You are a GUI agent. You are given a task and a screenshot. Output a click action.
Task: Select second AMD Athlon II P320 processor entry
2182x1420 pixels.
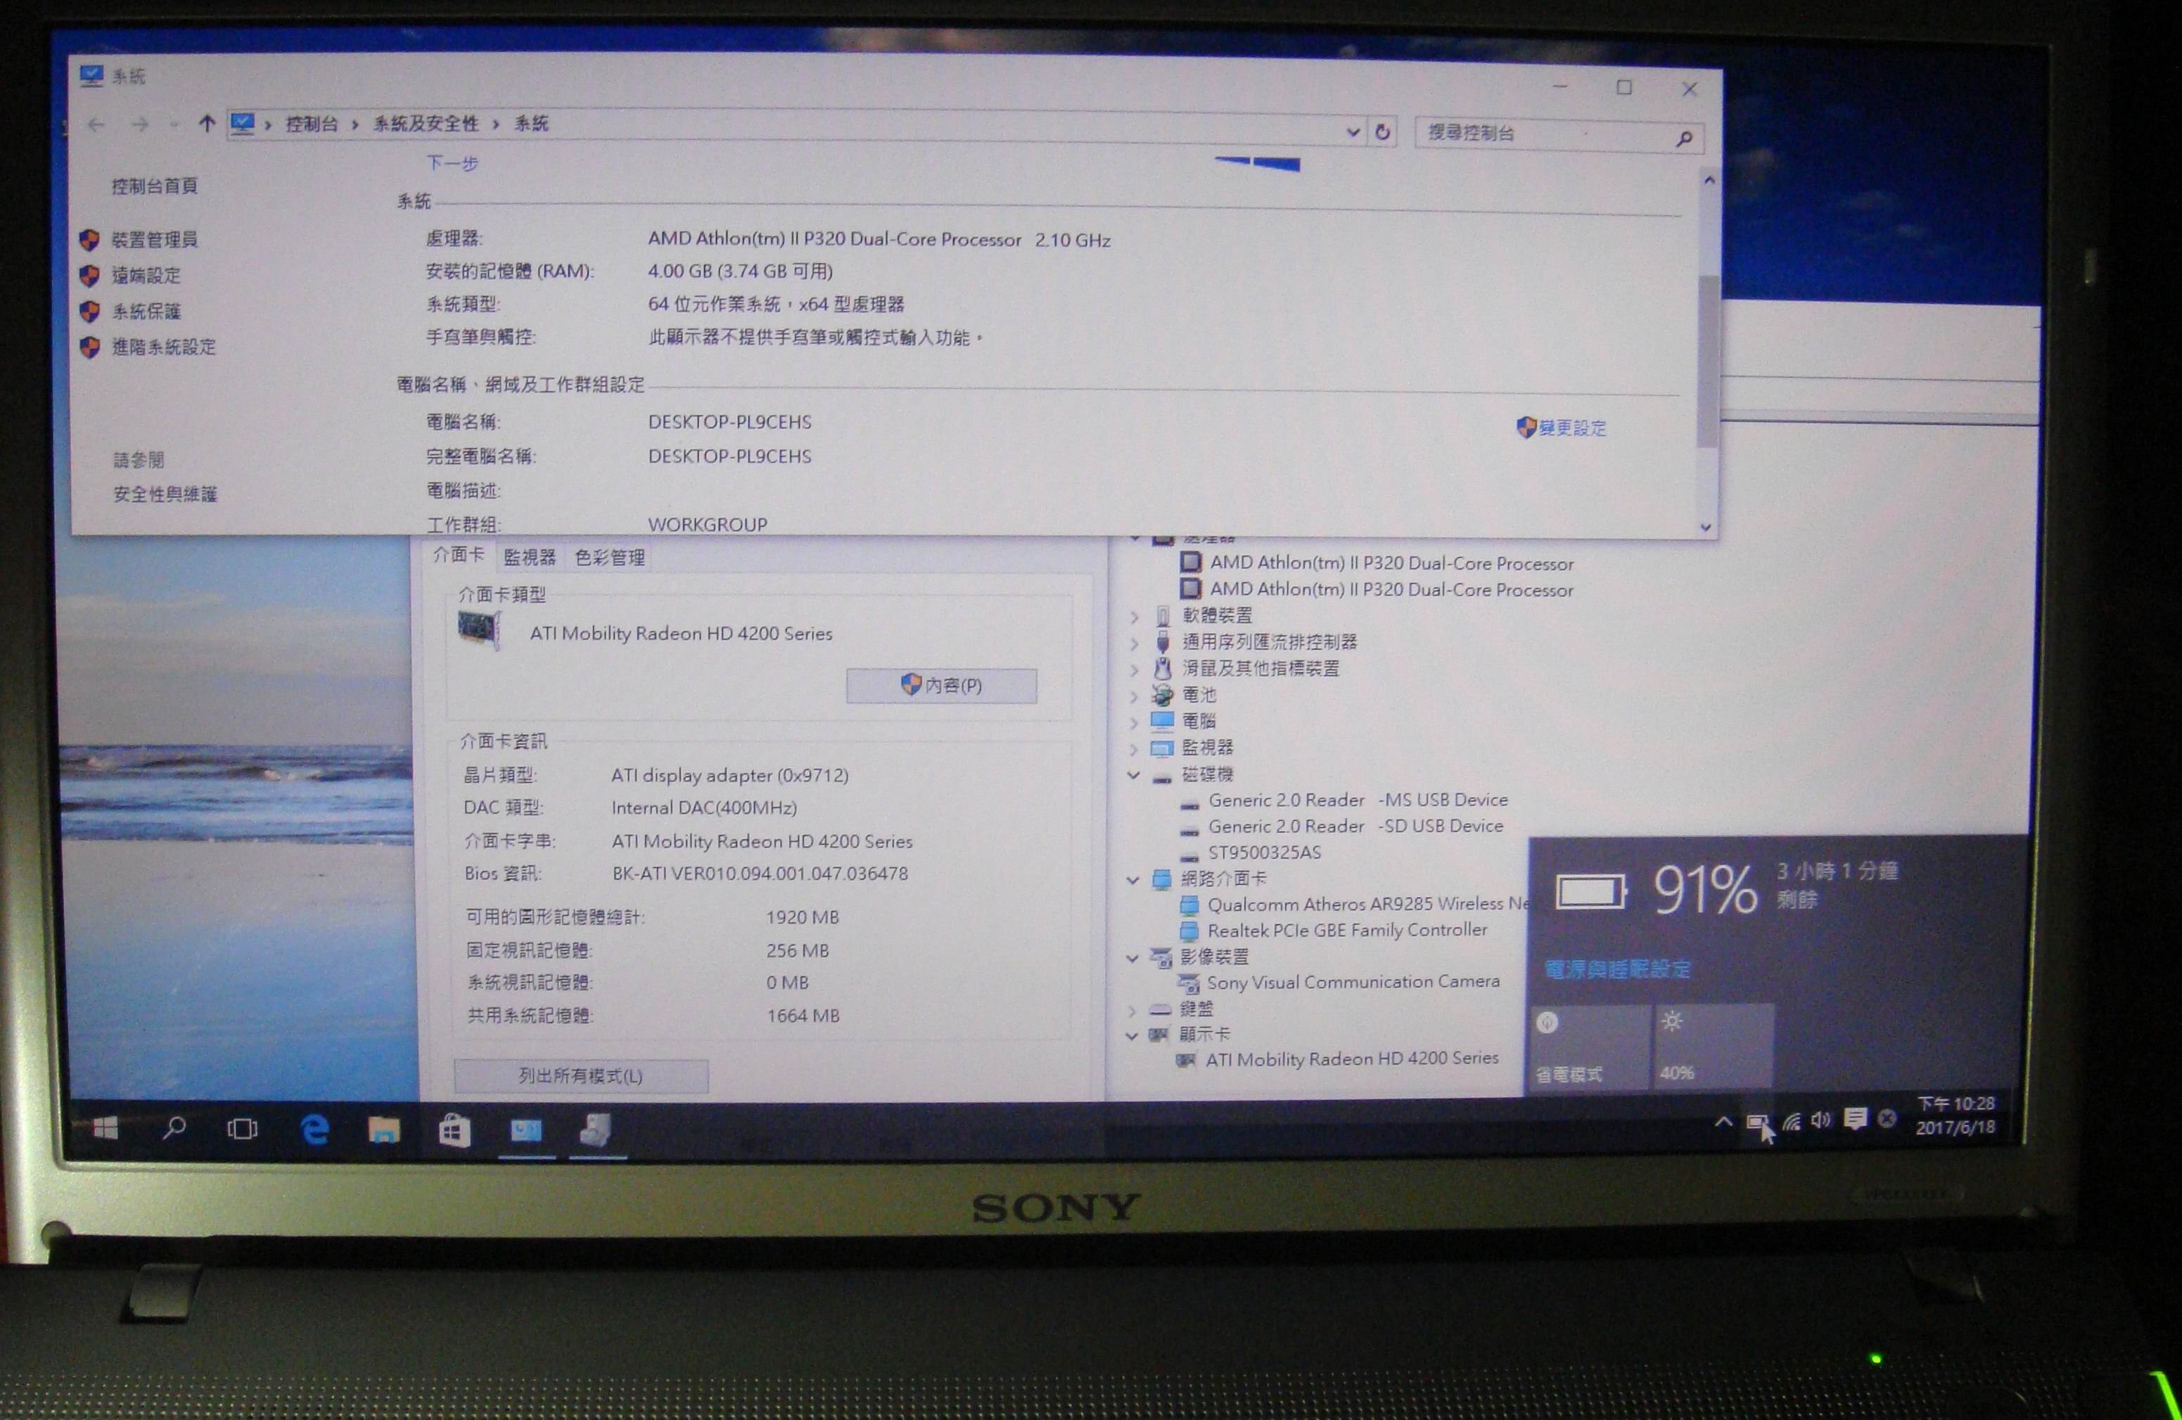click(1391, 589)
